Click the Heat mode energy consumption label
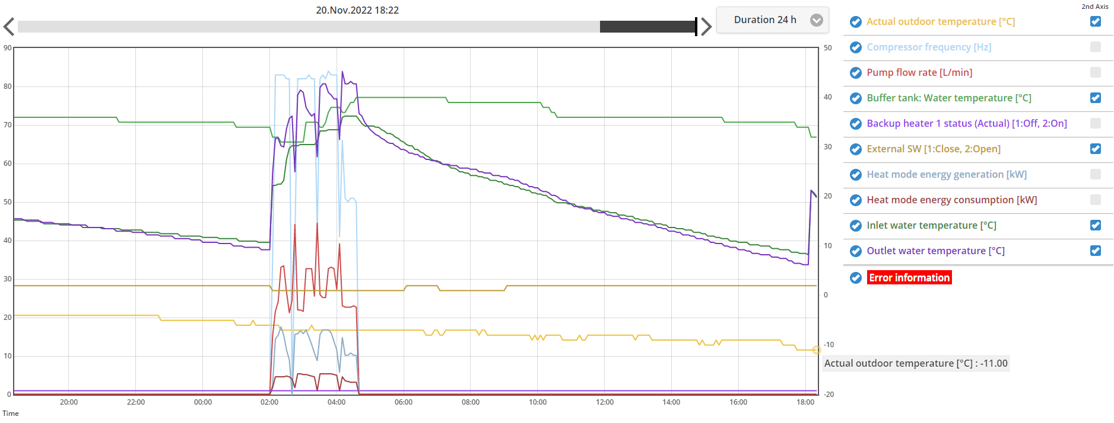This screenshot has height=423, width=1114. pos(951,200)
